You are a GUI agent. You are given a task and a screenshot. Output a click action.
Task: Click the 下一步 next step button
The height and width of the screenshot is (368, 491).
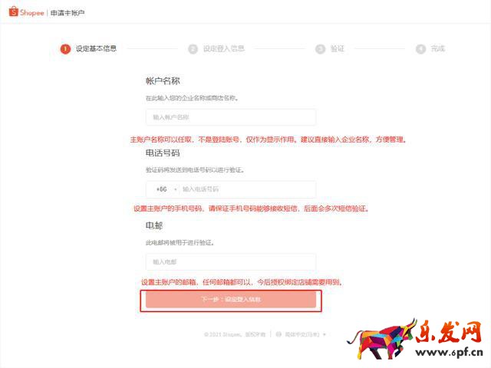point(231,300)
